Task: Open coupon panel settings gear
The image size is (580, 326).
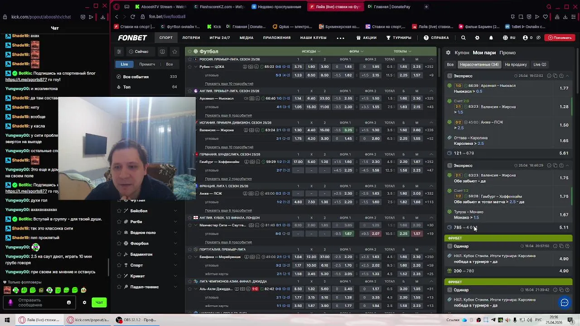Action: tap(448, 53)
